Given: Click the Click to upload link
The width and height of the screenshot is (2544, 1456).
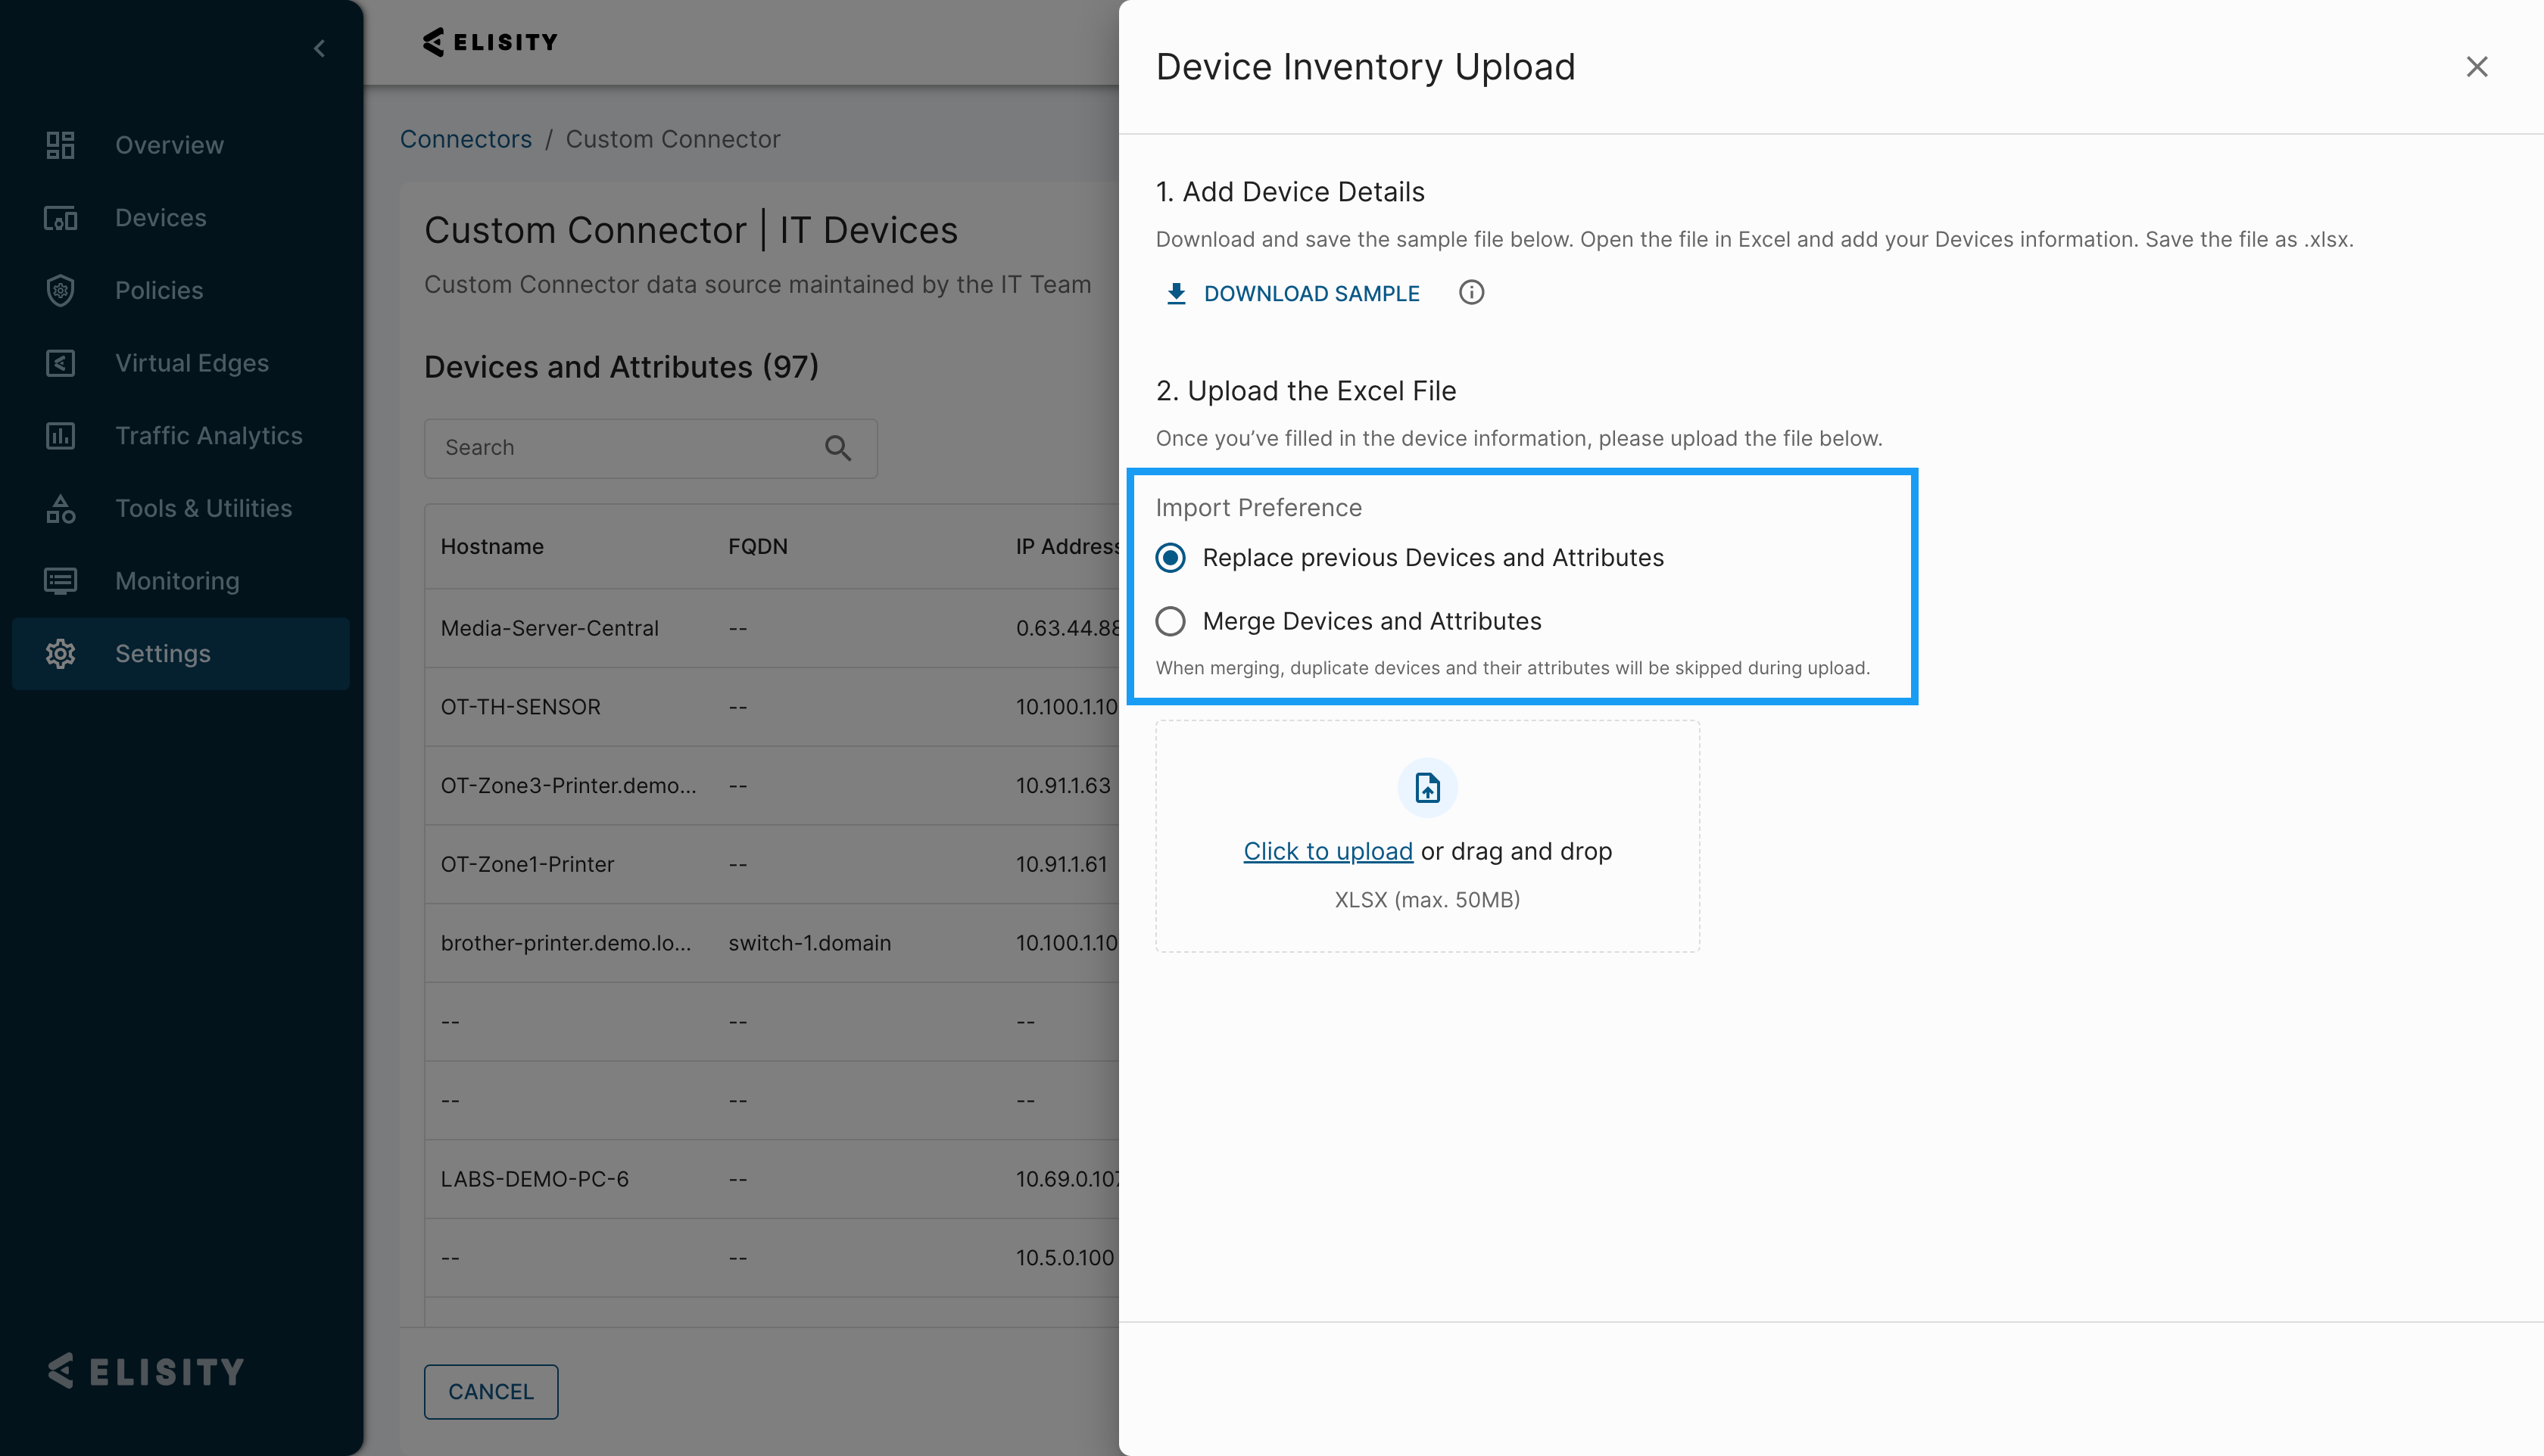Looking at the screenshot, I should coord(1327,852).
